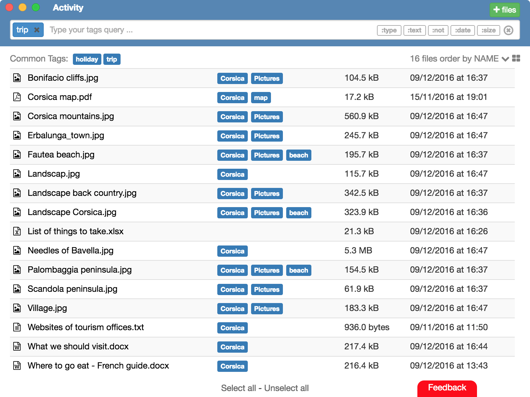Switch to grid view using the layout icon
Viewport: 530px width, 397px height.
(x=516, y=58)
